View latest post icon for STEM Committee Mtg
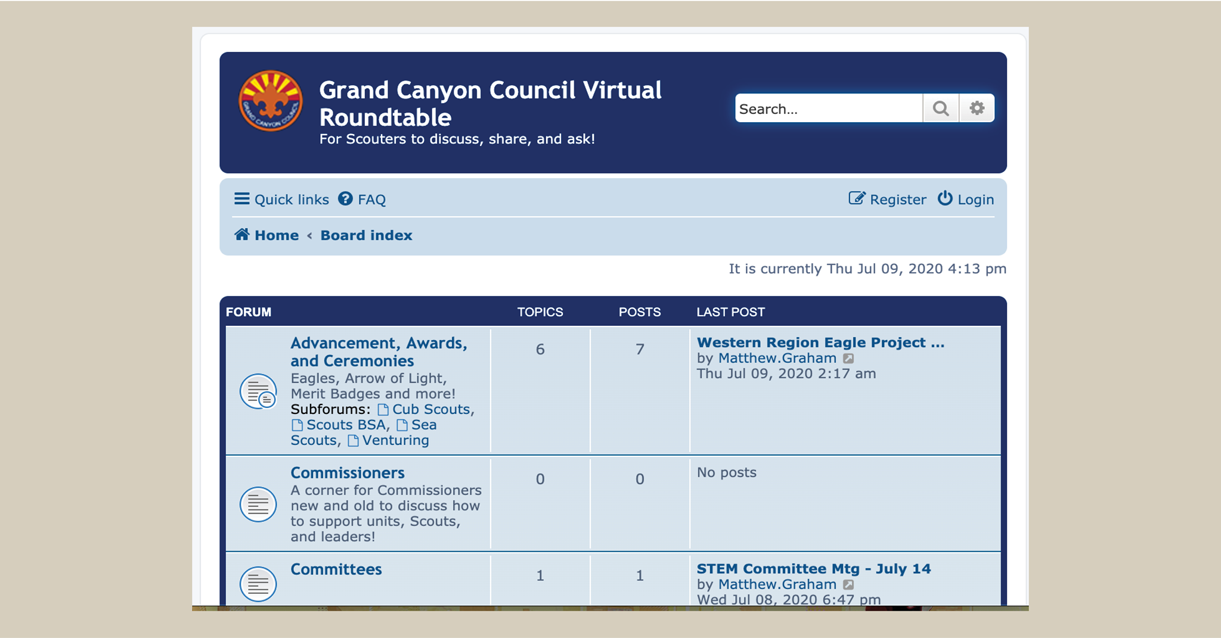This screenshot has height=638, width=1221. (848, 585)
